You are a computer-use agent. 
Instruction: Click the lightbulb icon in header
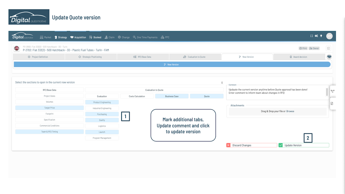coord(321,36)
